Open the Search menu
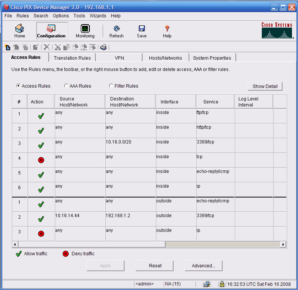The height and width of the screenshot is (290, 298). (41, 16)
